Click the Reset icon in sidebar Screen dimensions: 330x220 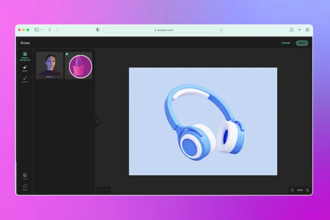point(25,187)
